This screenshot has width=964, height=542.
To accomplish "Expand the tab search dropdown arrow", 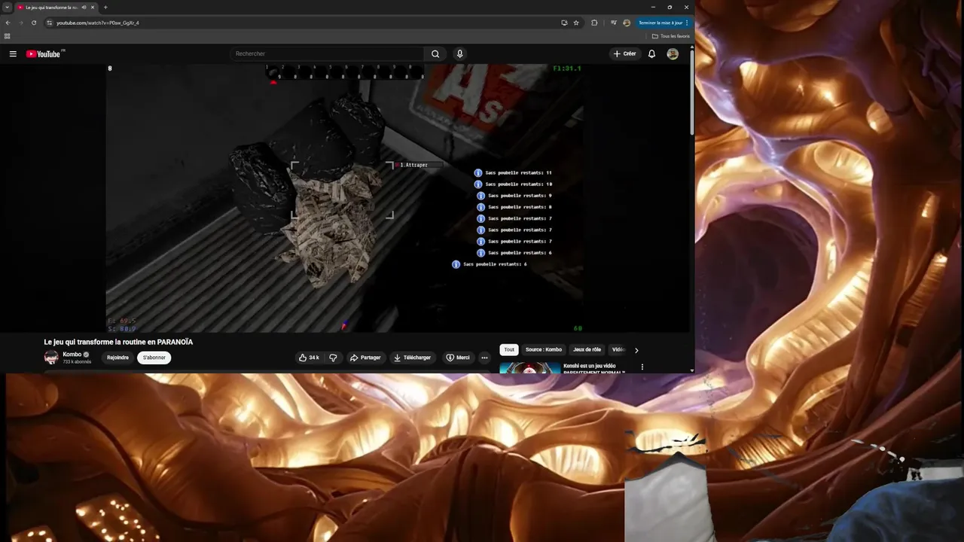I will point(7,8).
